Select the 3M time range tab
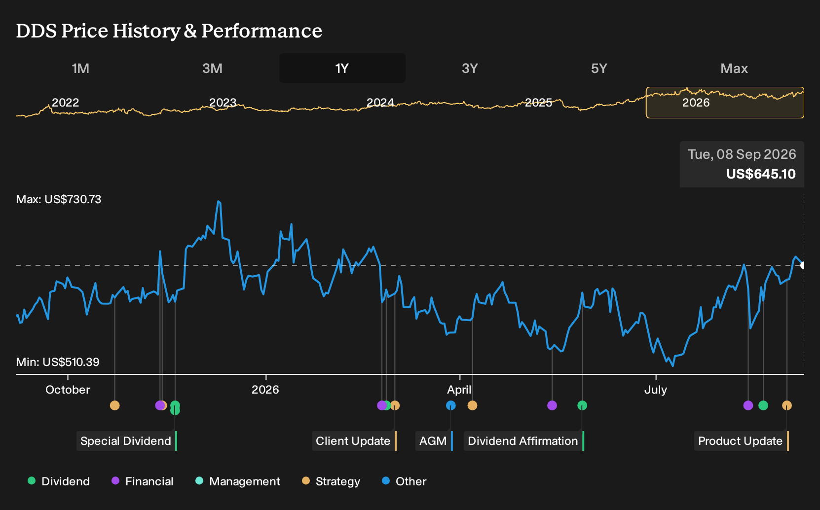Screen dimensions: 820x510 coord(212,68)
